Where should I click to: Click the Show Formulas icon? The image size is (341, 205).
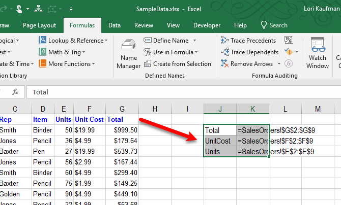click(289, 41)
